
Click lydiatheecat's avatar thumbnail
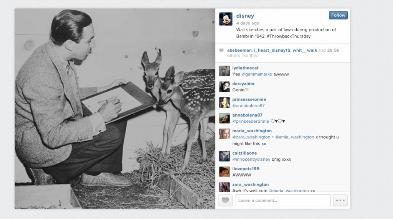[x=224, y=71]
